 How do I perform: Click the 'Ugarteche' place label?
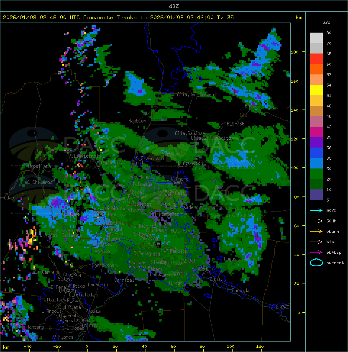pos(103,265)
